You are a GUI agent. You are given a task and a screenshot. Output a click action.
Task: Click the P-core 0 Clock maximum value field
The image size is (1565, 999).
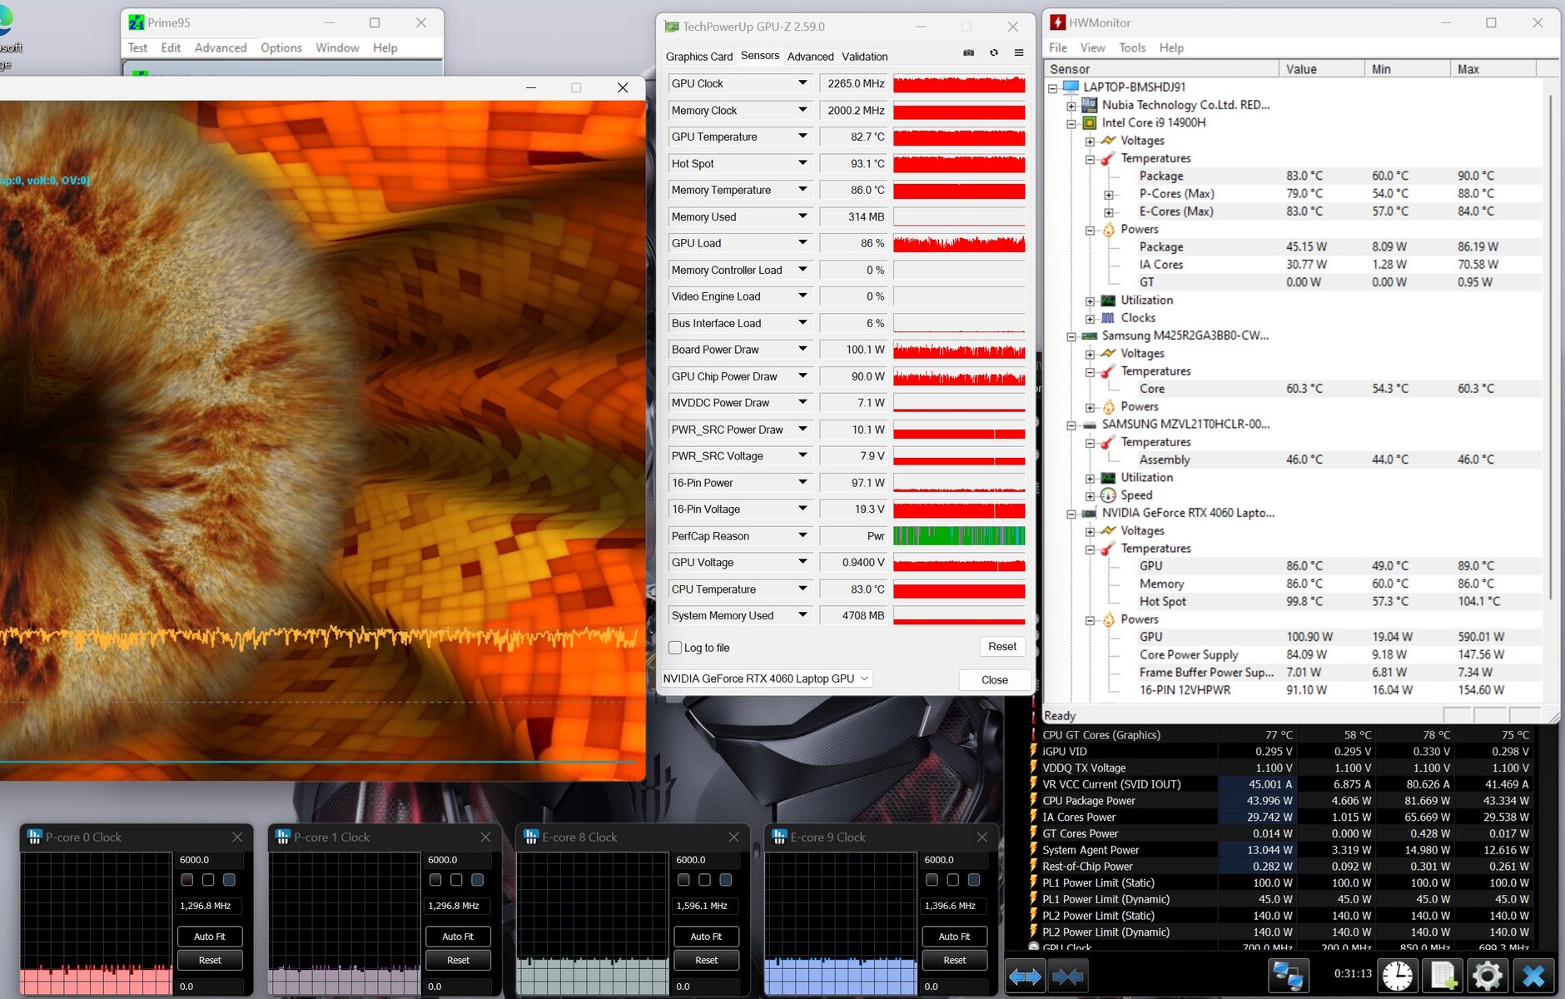point(210,859)
